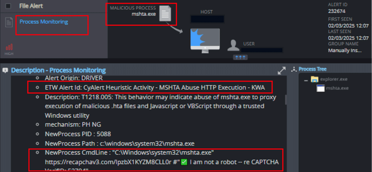372x172 pixels.
Task: Click the alert ID 232674
Action: (x=337, y=11)
